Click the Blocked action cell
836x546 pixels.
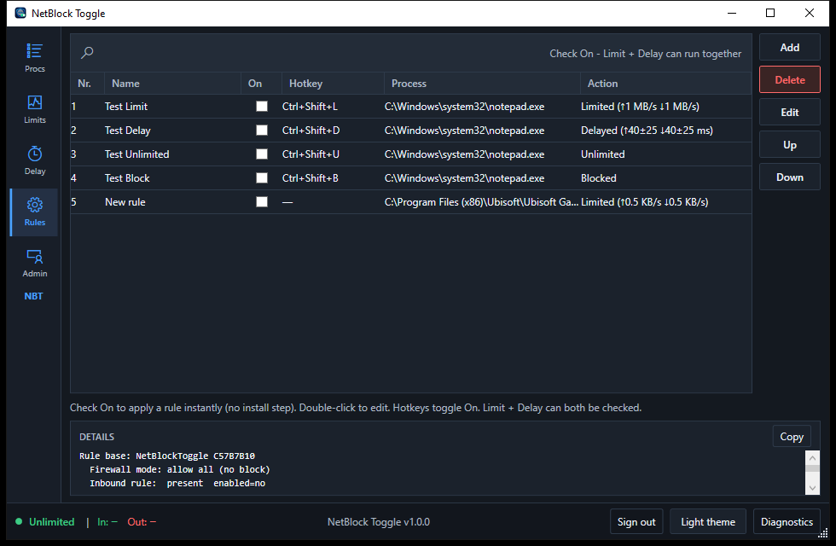click(x=598, y=177)
